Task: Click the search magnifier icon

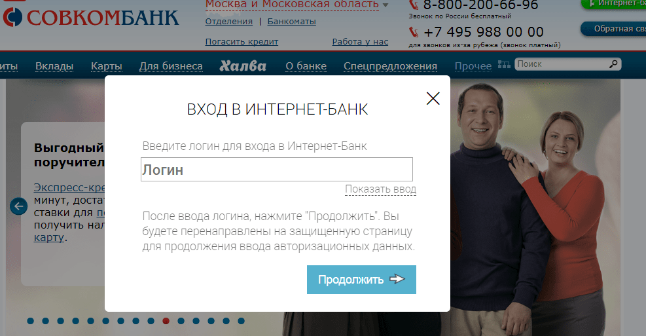Action: tap(613, 64)
